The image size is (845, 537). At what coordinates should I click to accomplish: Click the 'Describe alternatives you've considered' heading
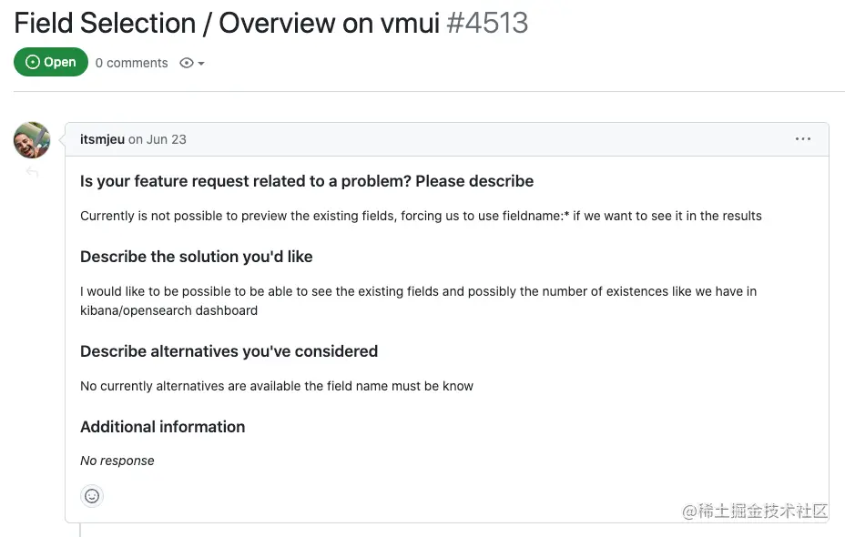click(229, 351)
